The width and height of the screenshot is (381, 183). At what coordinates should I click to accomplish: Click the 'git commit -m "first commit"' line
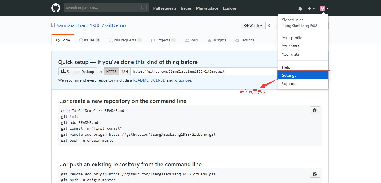91,128
